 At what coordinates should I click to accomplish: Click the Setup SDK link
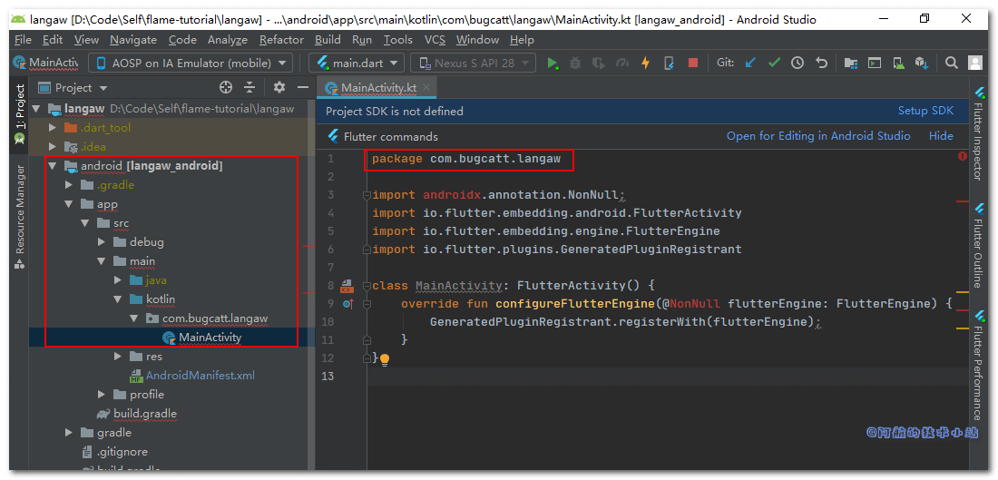[925, 111]
